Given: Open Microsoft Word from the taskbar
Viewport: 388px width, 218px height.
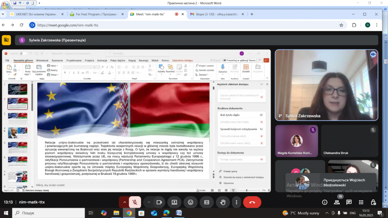Looking at the screenshot, I should (178, 213).
